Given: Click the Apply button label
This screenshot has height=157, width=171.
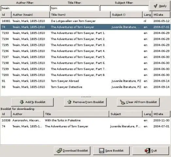Looking at the screenshot, I should coord(162,6).
